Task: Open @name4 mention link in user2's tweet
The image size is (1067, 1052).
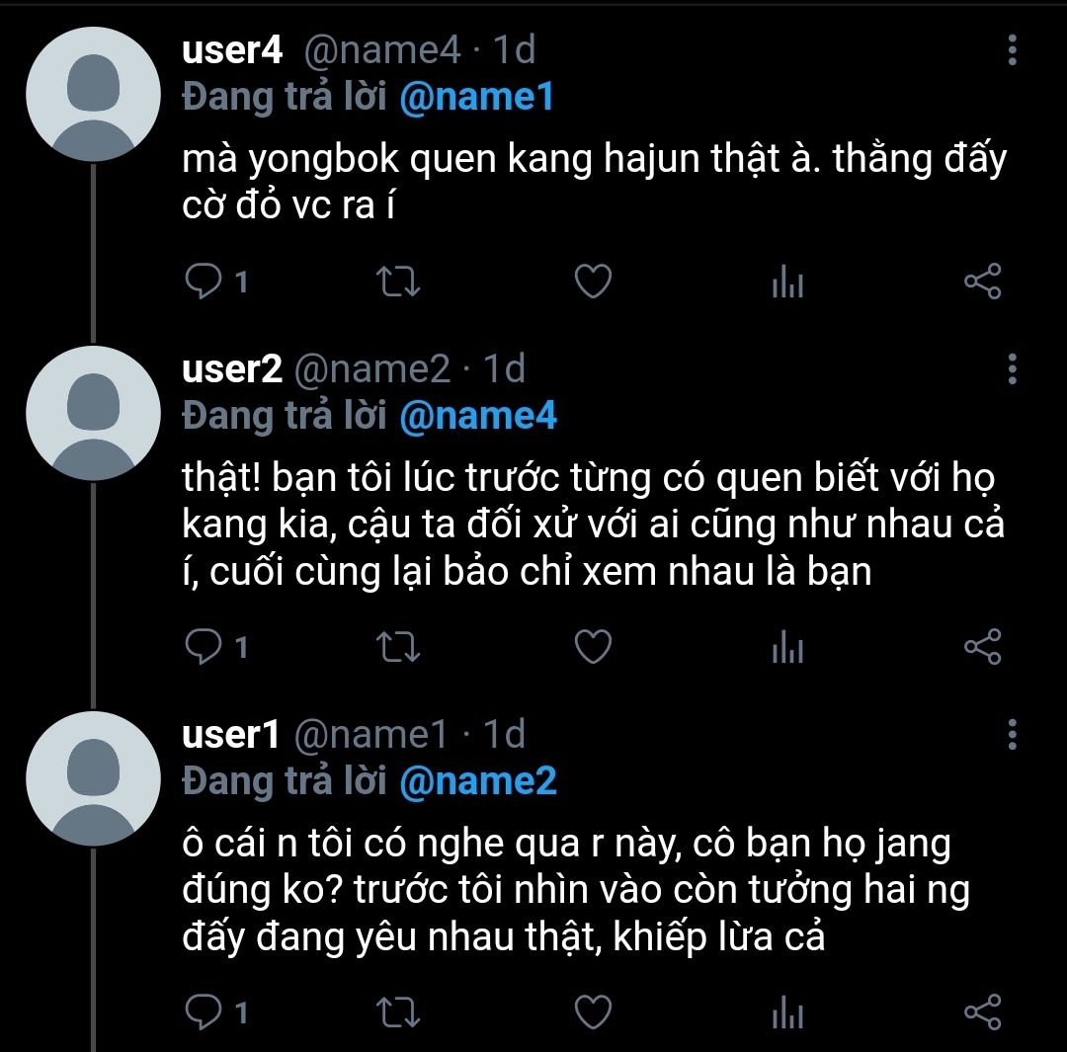Action: (478, 416)
